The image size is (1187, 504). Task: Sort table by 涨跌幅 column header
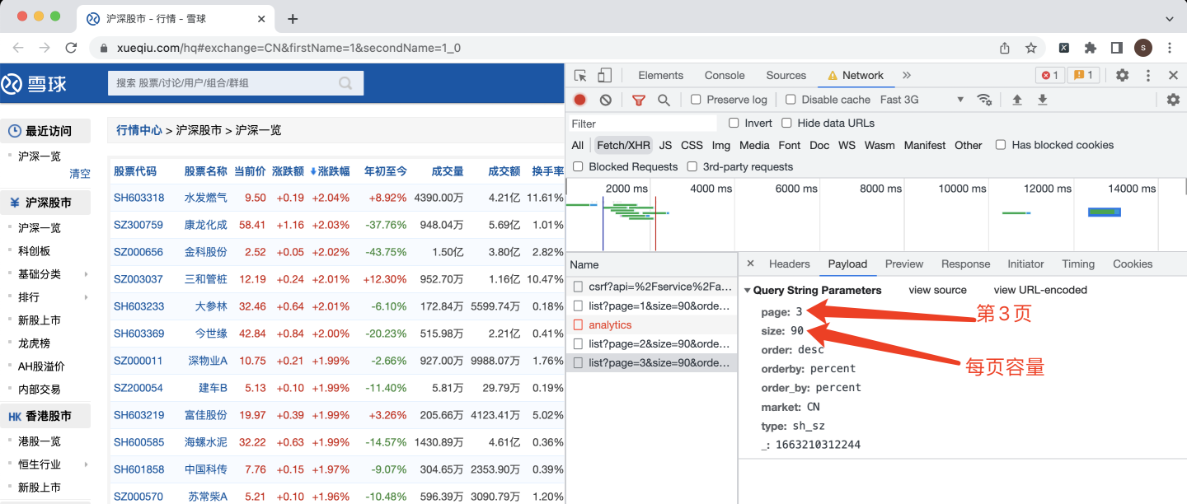330,171
